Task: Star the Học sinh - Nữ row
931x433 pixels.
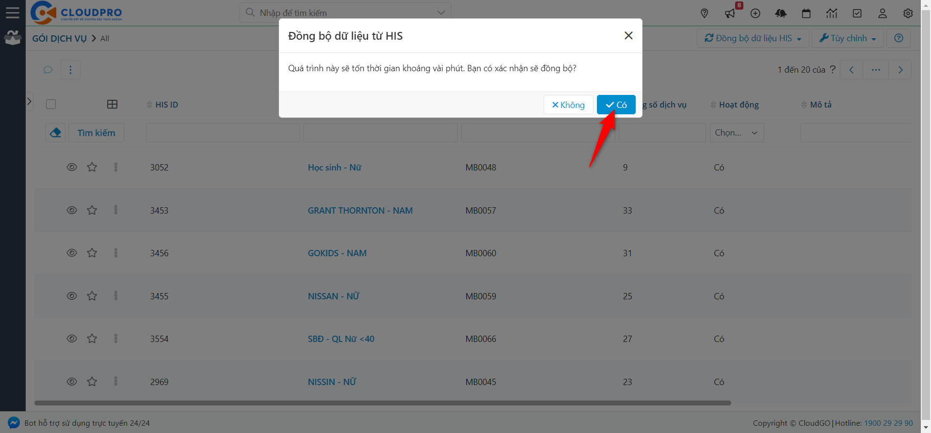Action: coord(92,167)
